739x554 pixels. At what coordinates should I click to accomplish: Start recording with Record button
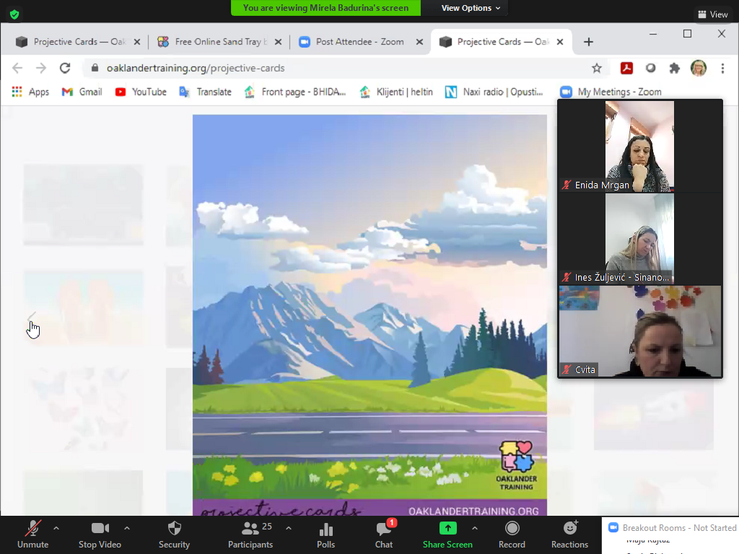coord(512,534)
